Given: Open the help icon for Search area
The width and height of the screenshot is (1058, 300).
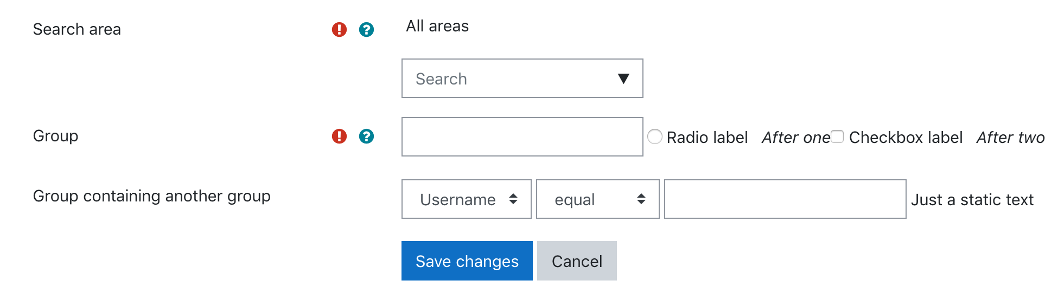Looking at the screenshot, I should pyautogui.click(x=366, y=29).
